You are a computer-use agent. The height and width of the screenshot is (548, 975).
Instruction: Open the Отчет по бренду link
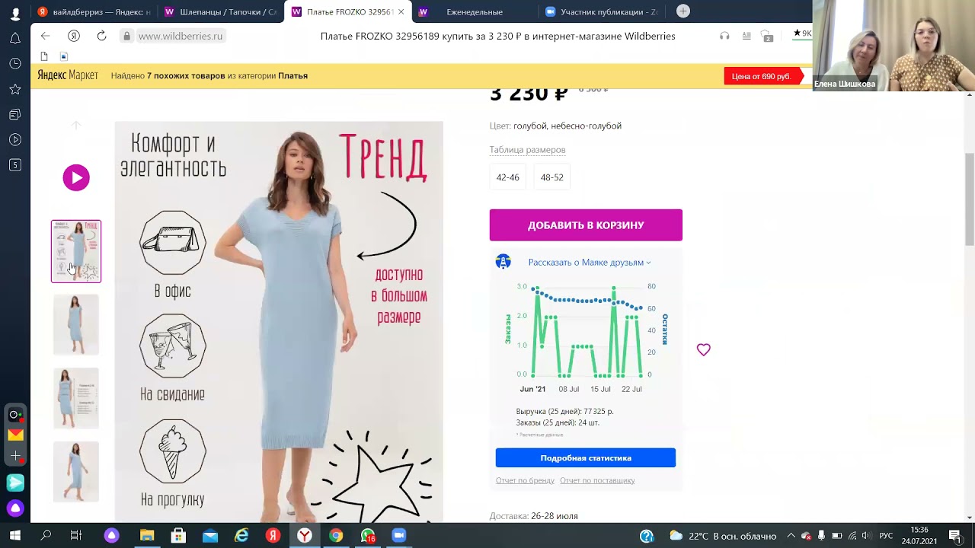525,480
